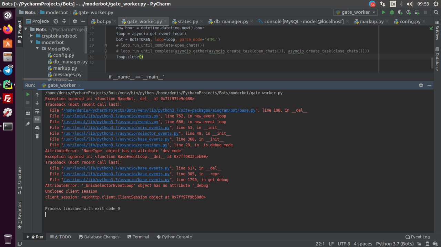This screenshot has height=247, width=441.
Task: Open the MySQL console editor tab
Action: [x=304, y=21]
